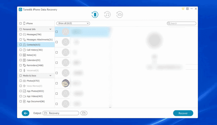Open Notes(16) category

coord(31,55)
